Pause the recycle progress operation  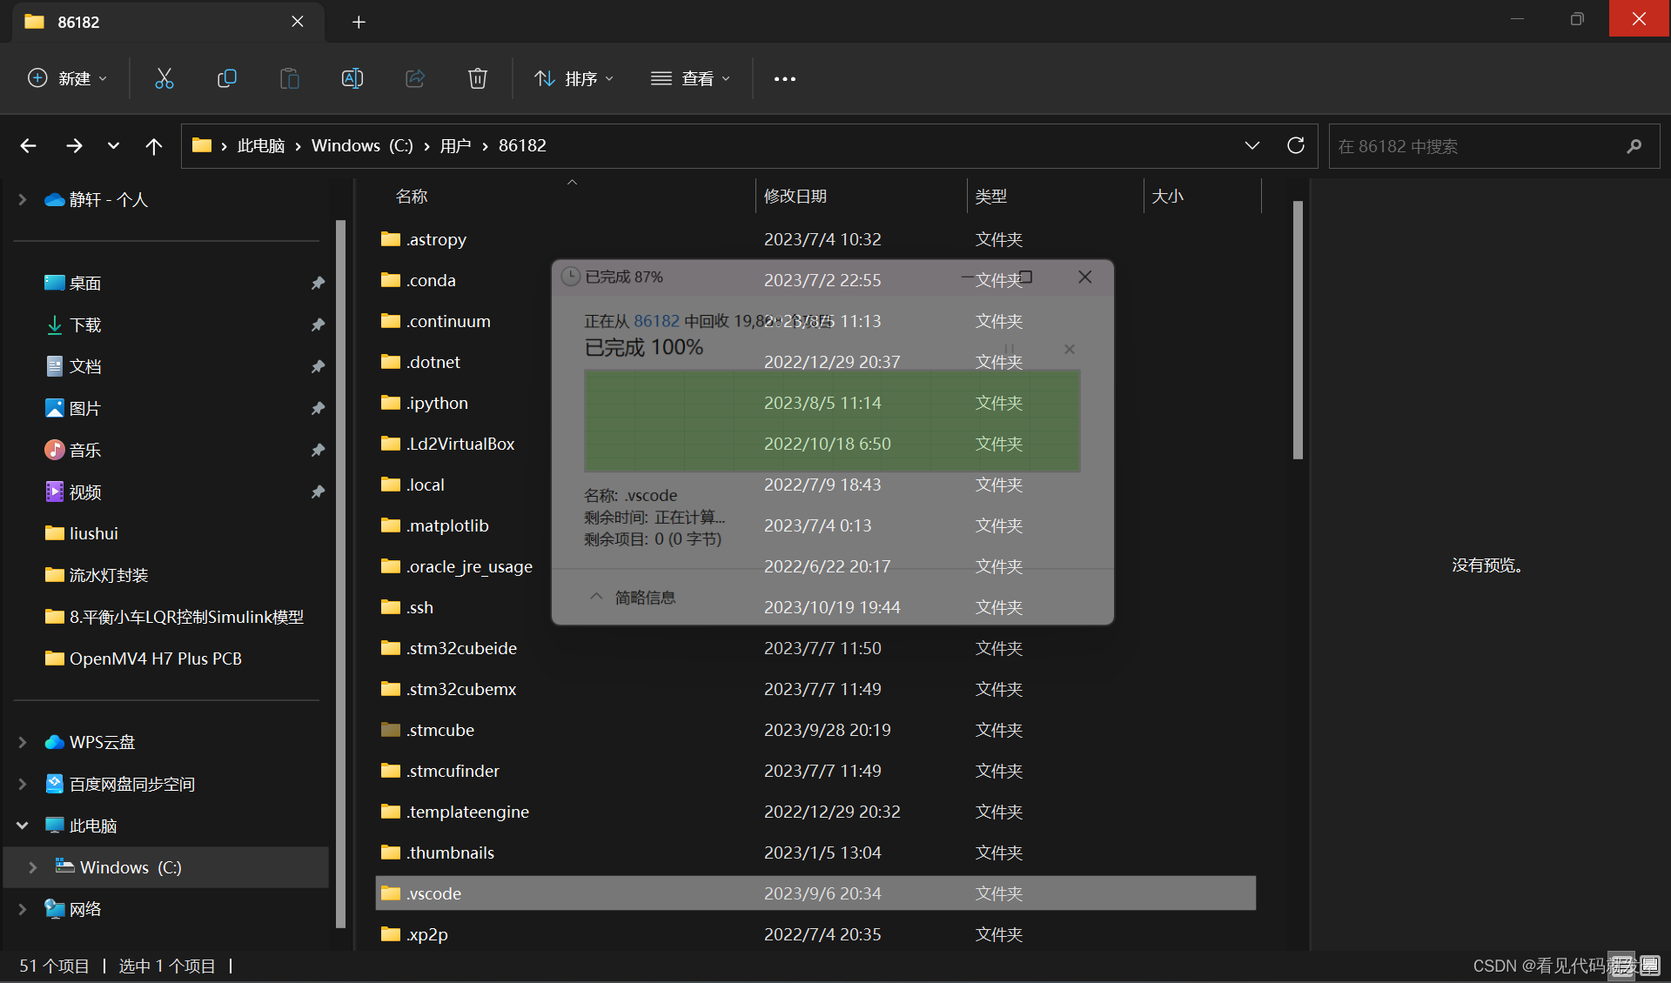(x=1010, y=349)
